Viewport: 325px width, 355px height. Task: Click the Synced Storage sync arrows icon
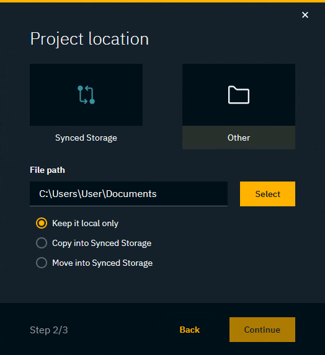click(x=86, y=95)
